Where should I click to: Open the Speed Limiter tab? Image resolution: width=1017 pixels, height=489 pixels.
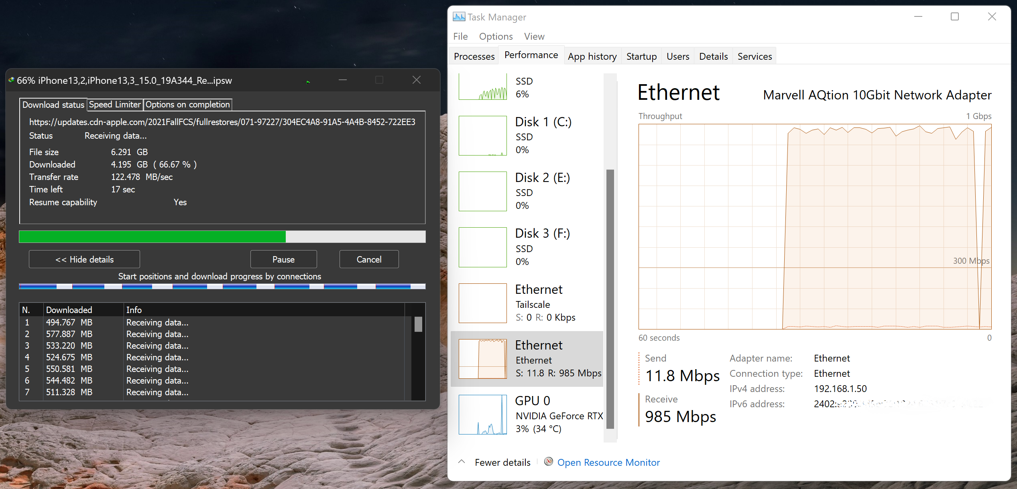coord(115,105)
